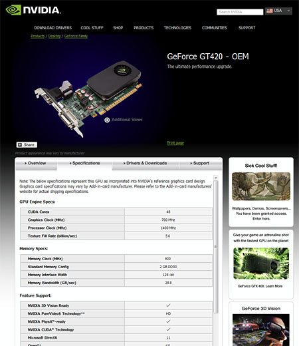299x346 pixels.
Task: Click the Sick Cool Stuff heading
Action: coord(261,166)
